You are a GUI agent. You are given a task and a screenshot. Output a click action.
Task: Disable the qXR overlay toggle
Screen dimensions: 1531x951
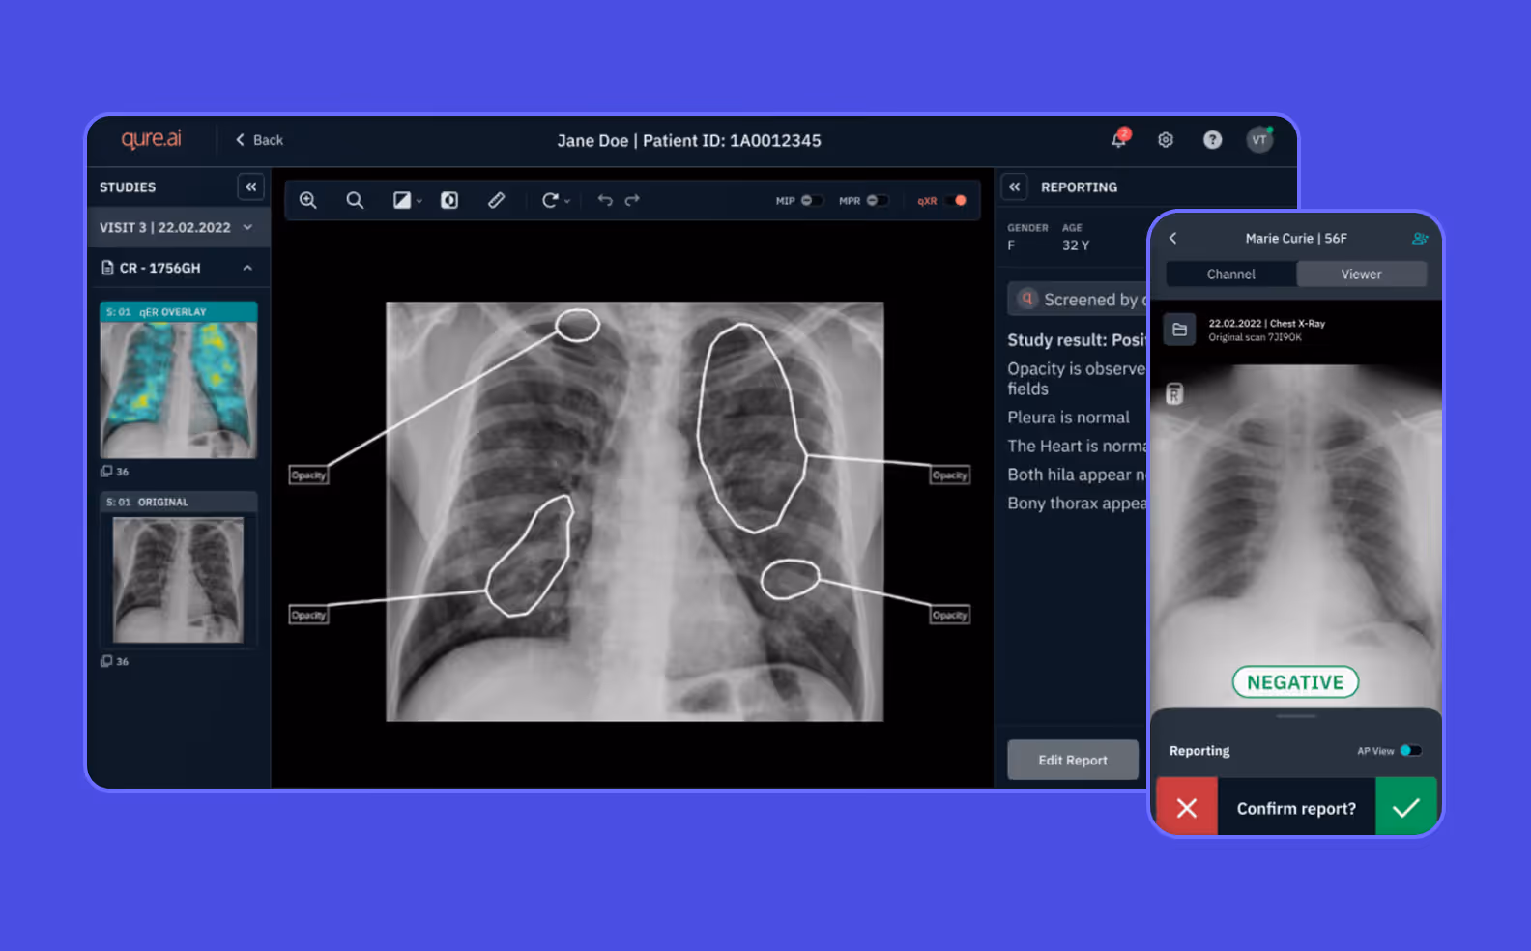pyautogui.click(x=956, y=200)
